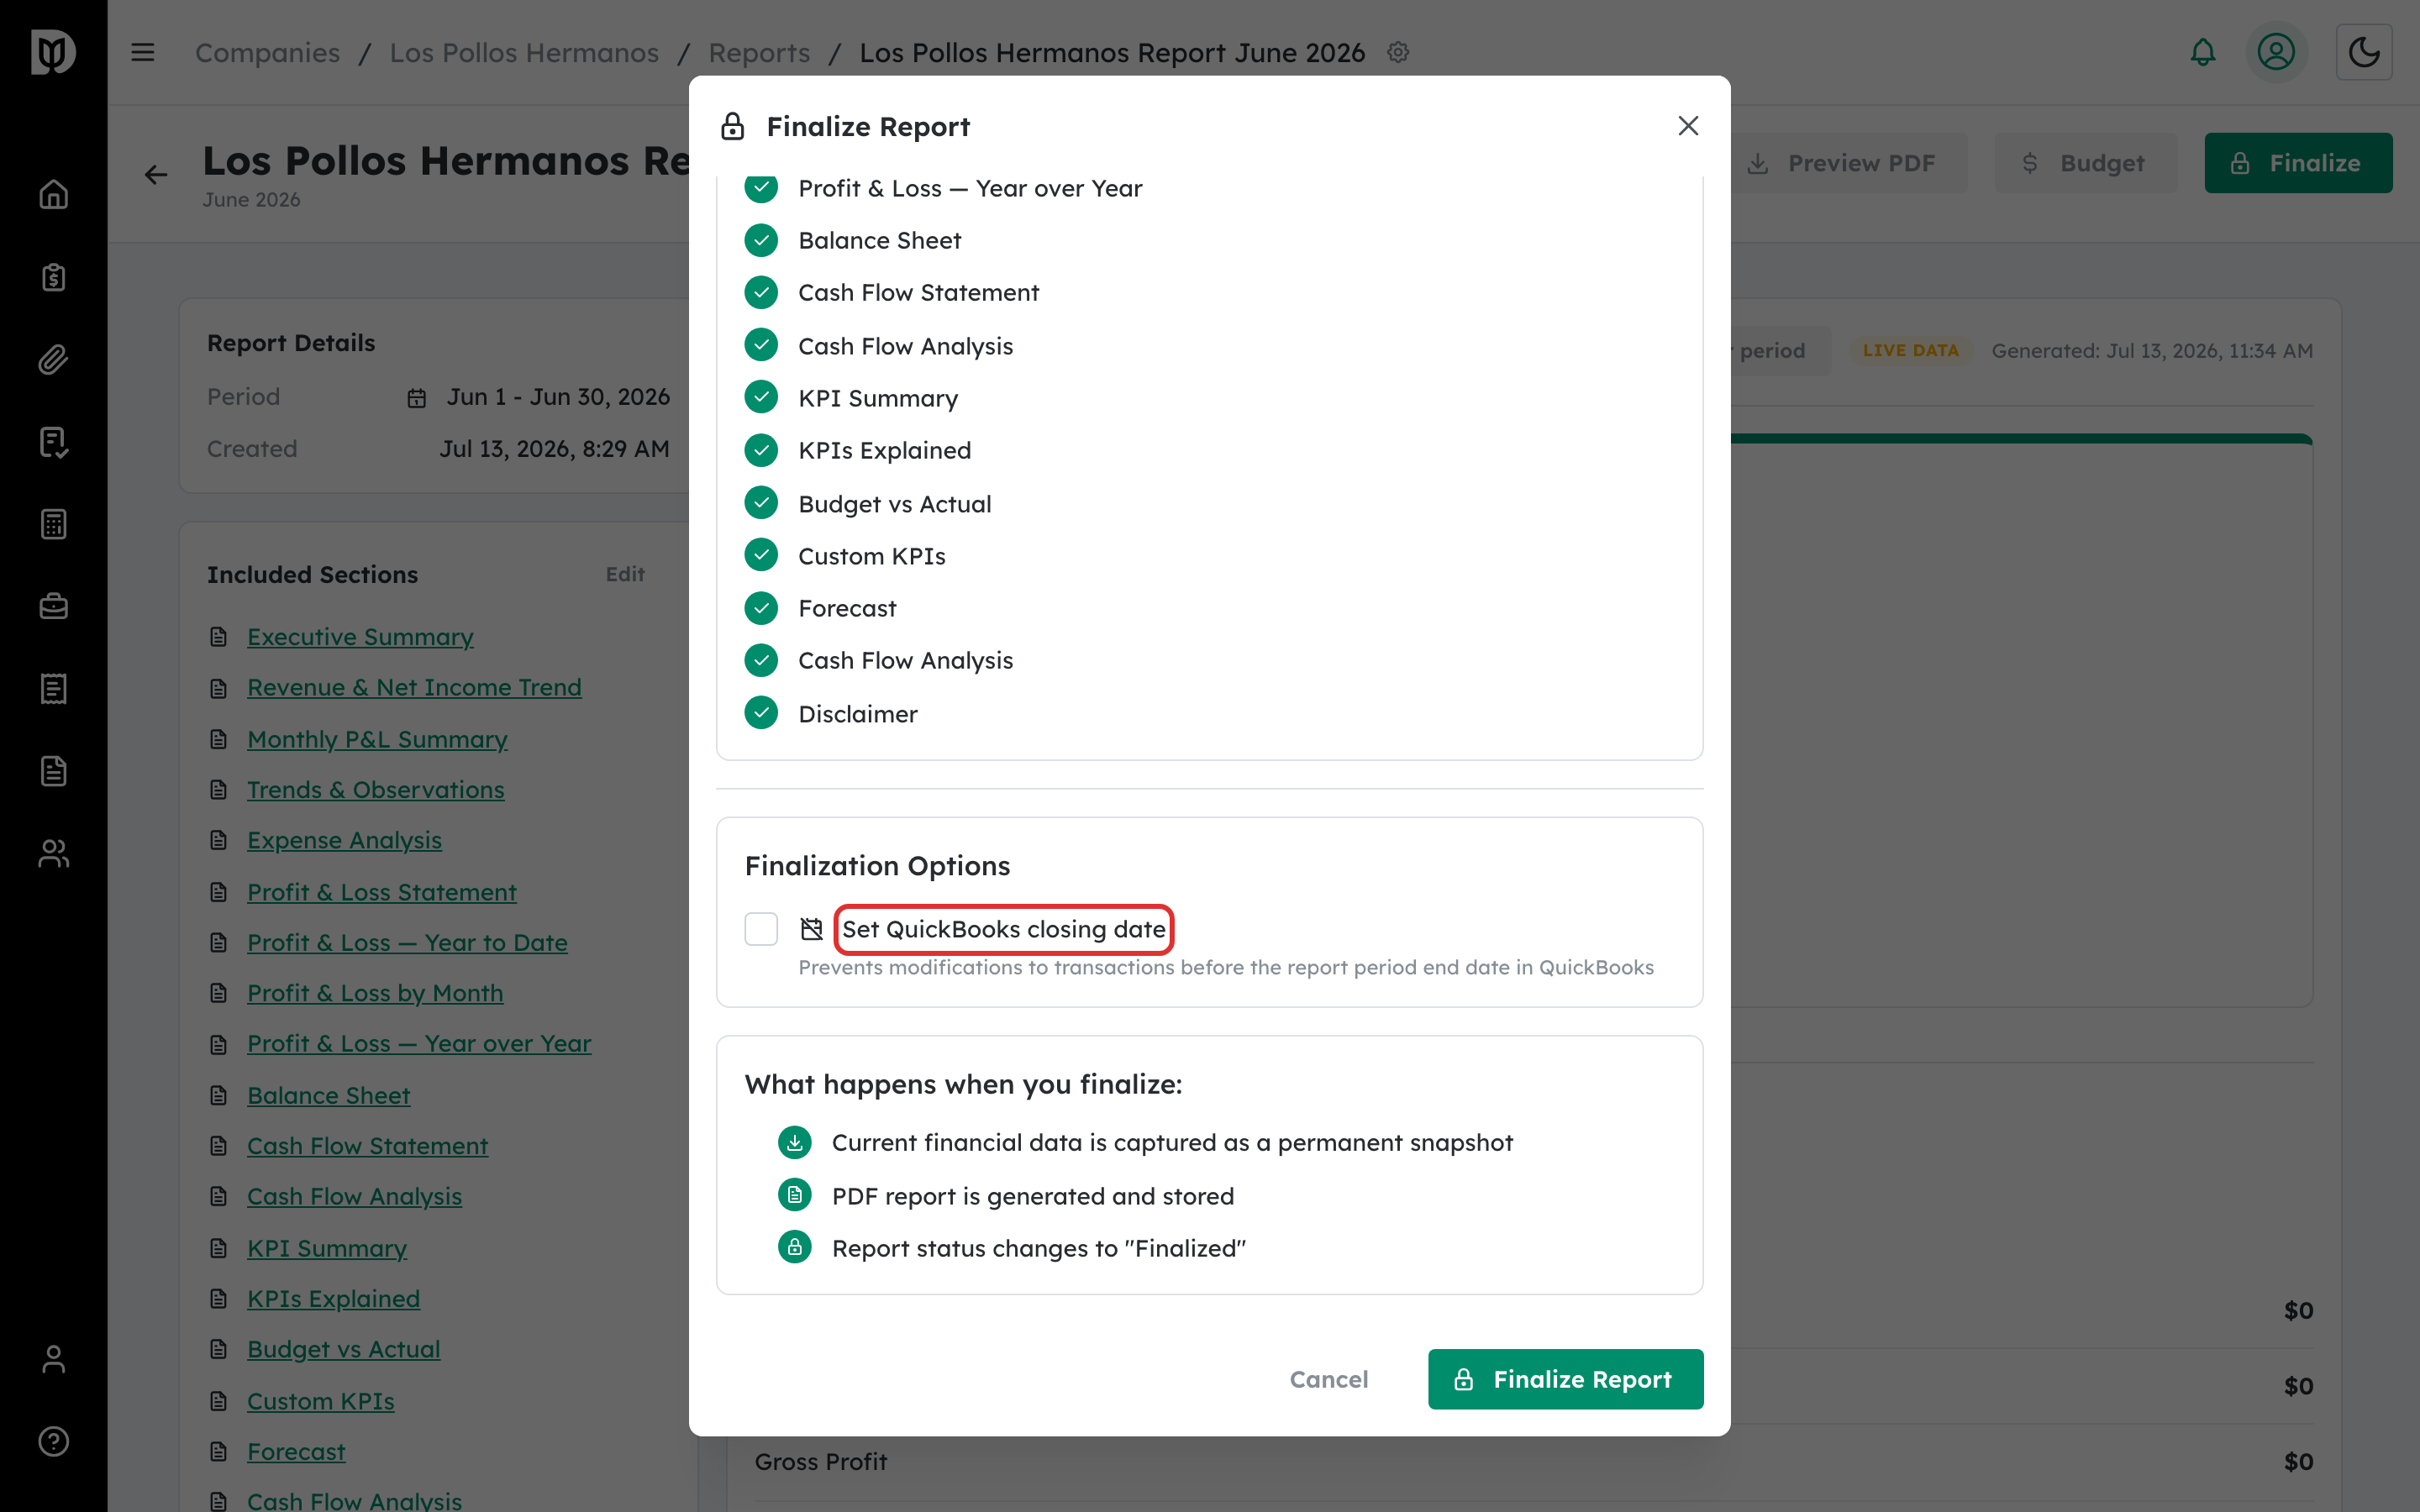Select 'Cash Flow Statement' in dialog checklist

pos(918,292)
